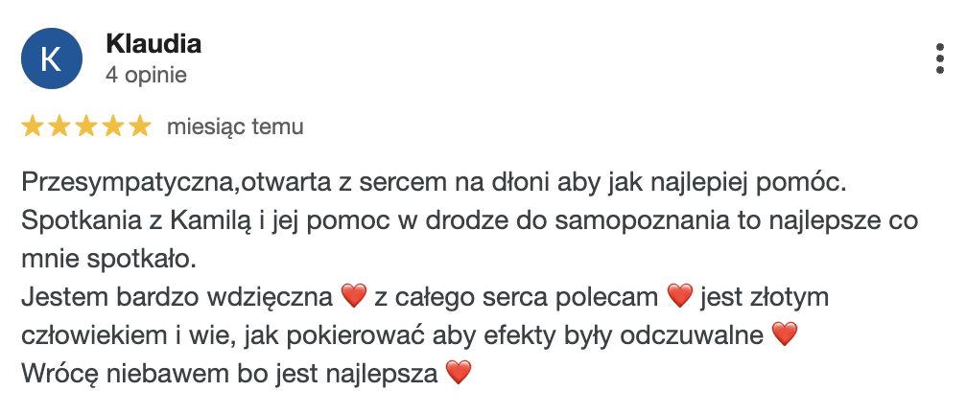967x414 pixels.
Task: Open the three-dot review options menu
Action: pyautogui.click(x=939, y=58)
